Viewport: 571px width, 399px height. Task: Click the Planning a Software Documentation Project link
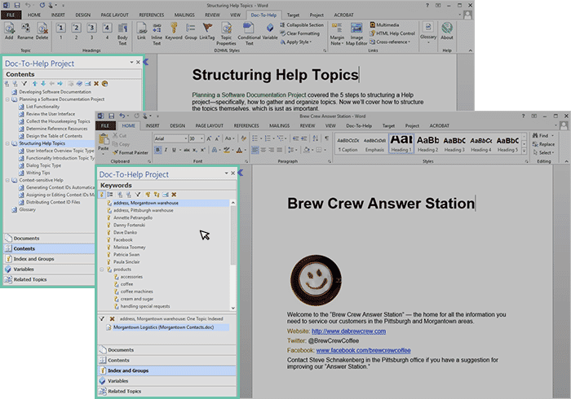tap(249, 94)
